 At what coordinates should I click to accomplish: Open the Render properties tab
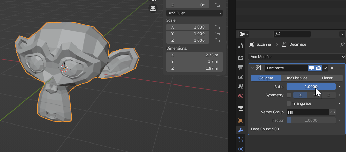point(241,58)
